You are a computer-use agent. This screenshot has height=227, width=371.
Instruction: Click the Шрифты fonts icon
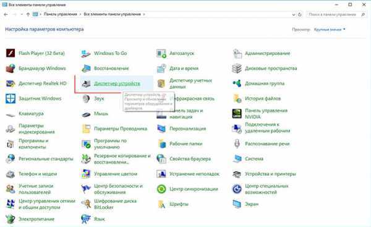click(161, 204)
